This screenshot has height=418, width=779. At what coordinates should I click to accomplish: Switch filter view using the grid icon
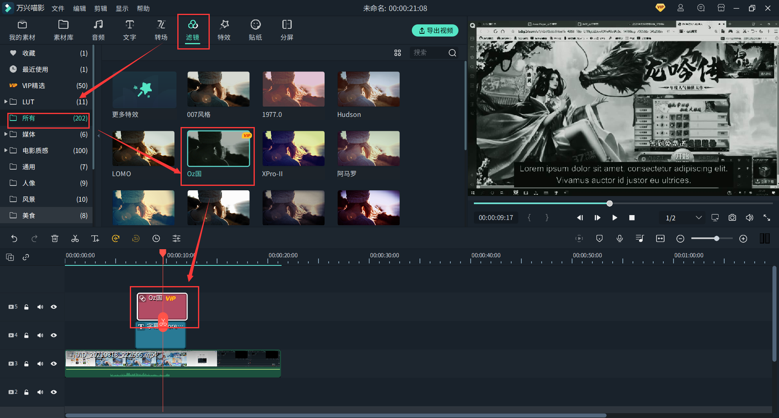point(397,53)
